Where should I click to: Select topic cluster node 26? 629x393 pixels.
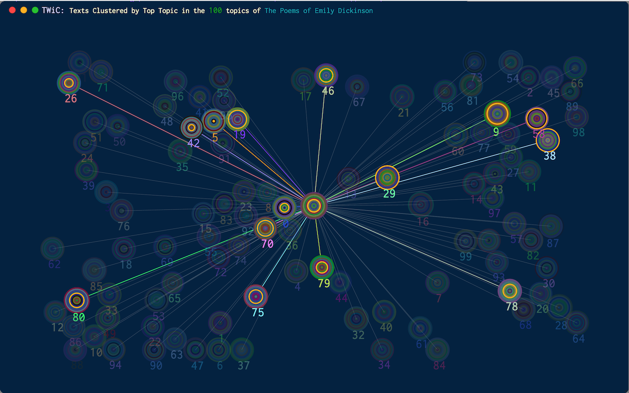69,83
